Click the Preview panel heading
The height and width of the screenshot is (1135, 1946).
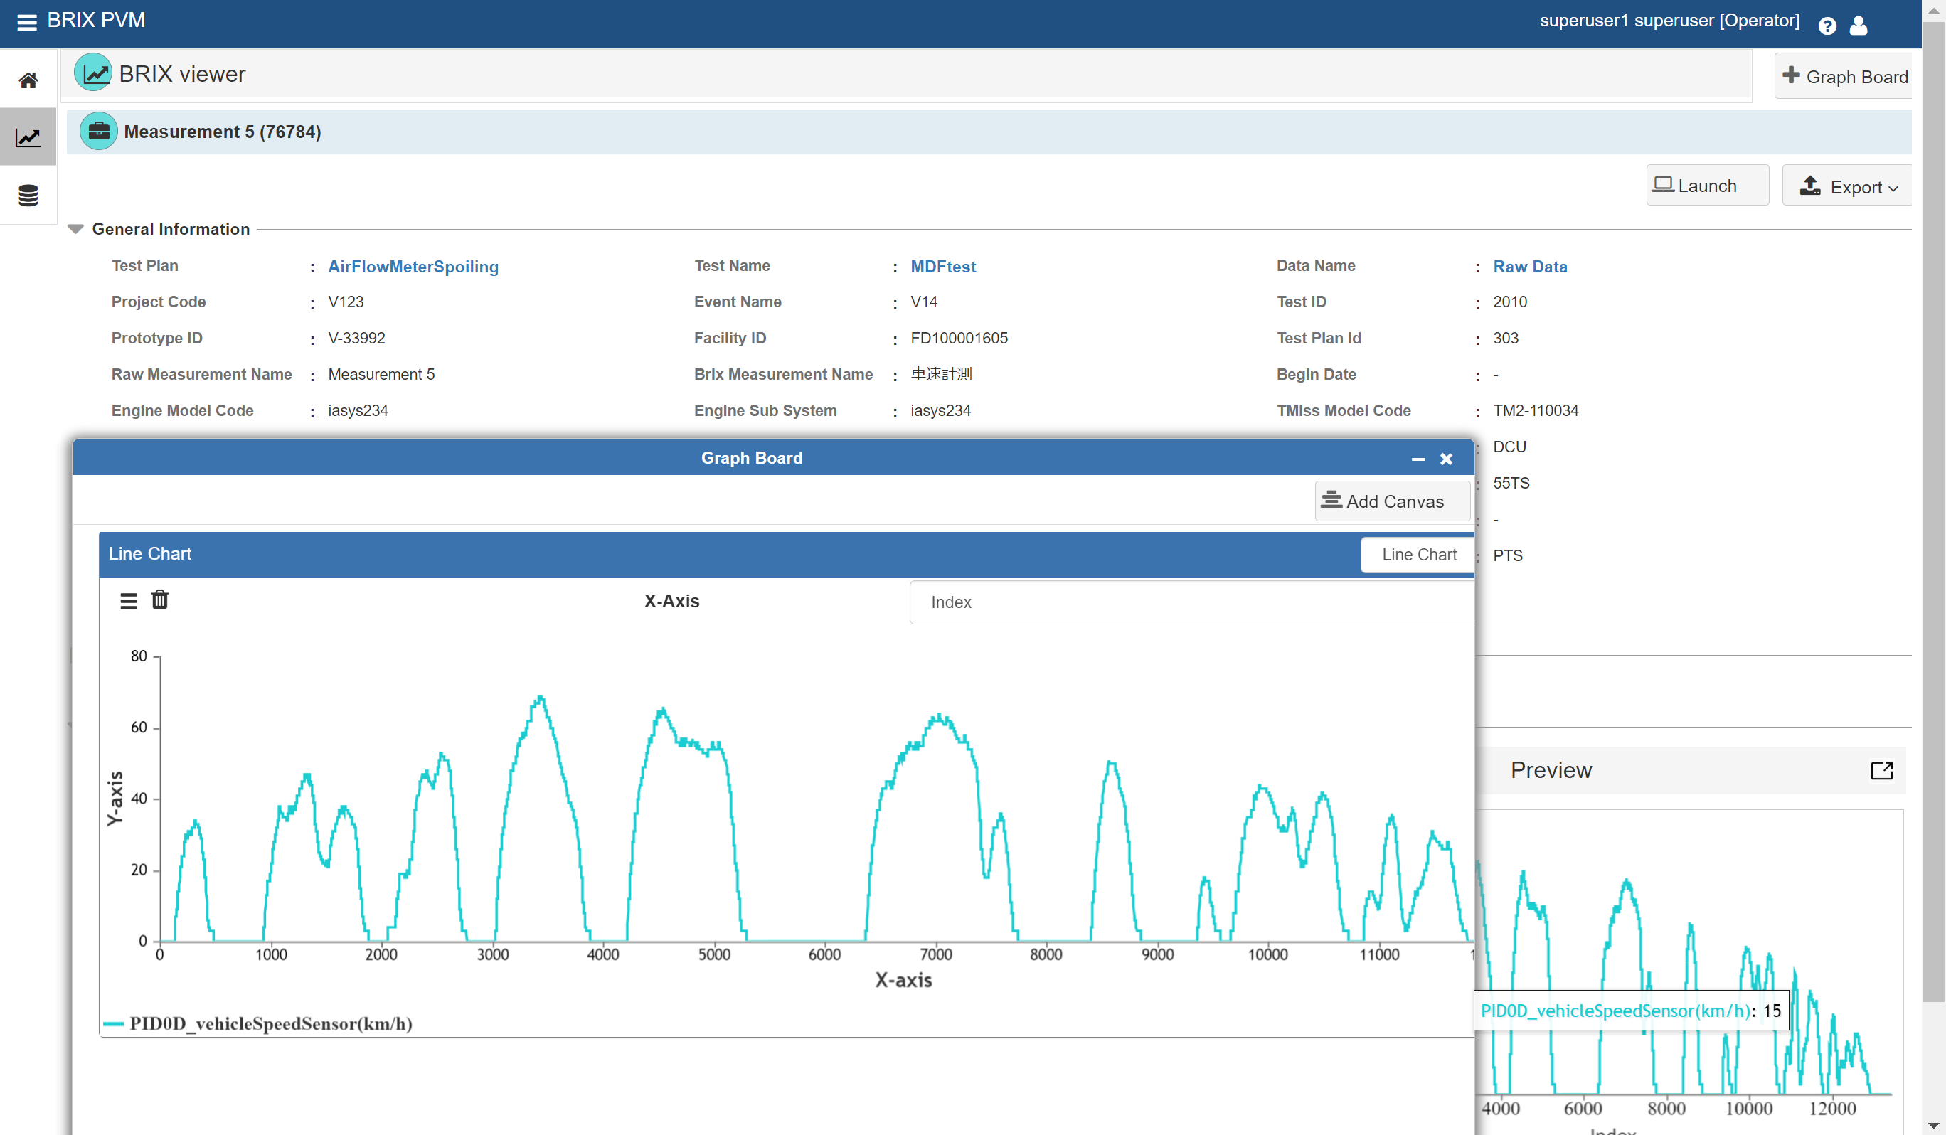pos(1551,769)
